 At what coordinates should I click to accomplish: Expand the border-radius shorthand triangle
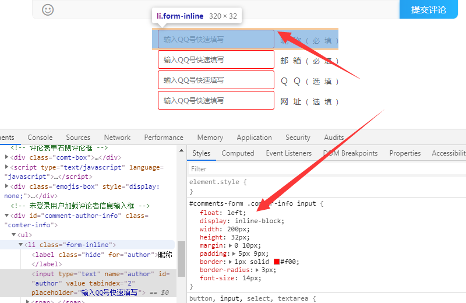[257, 270]
